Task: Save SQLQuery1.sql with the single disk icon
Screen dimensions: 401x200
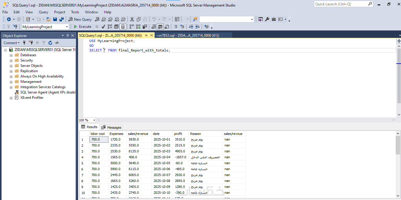Action: (x=55, y=19)
